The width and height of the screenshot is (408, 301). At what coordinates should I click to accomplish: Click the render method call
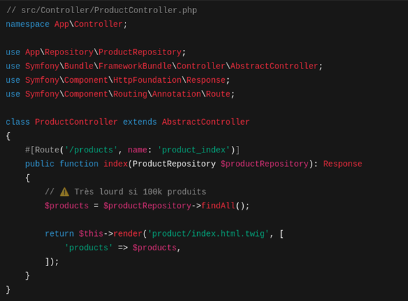tap(130, 233)
